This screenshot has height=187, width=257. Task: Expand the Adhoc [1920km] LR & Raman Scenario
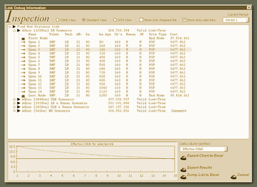(14, 103)
